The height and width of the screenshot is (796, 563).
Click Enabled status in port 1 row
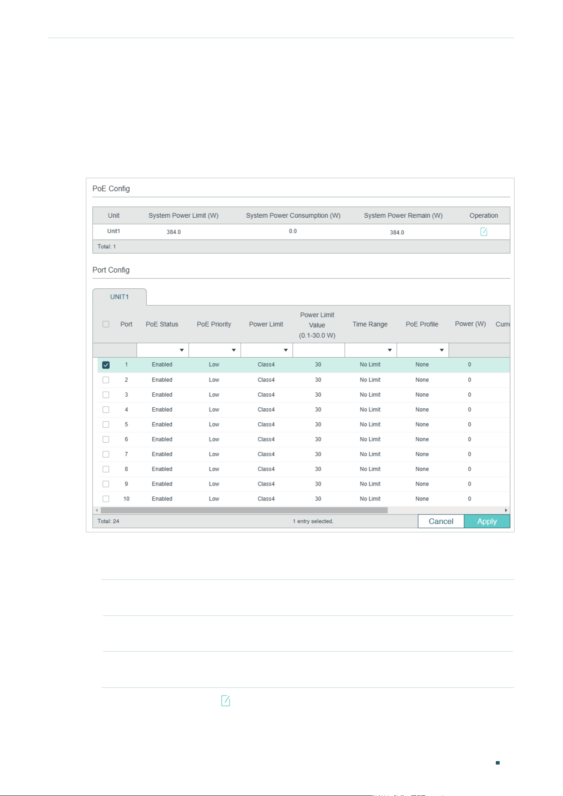(x=162, y=364)
